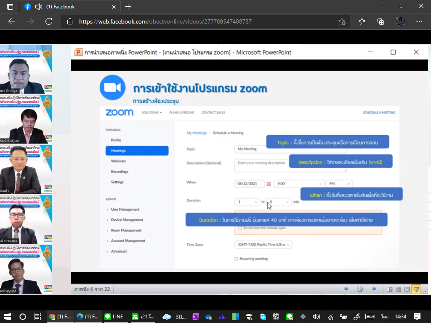
Task: Switch input language ไทย in tray
Action: tap(385, 317)
